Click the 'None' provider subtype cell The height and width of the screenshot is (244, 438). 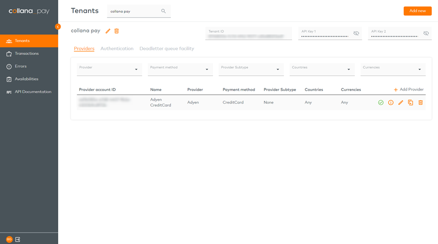click(x=268, y=102)
